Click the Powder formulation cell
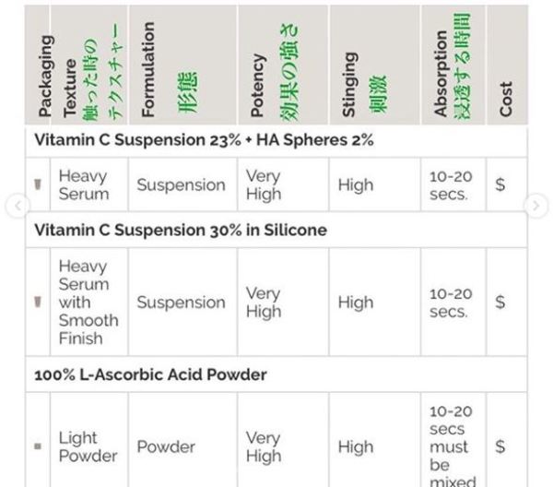 [x=166, y=446]
